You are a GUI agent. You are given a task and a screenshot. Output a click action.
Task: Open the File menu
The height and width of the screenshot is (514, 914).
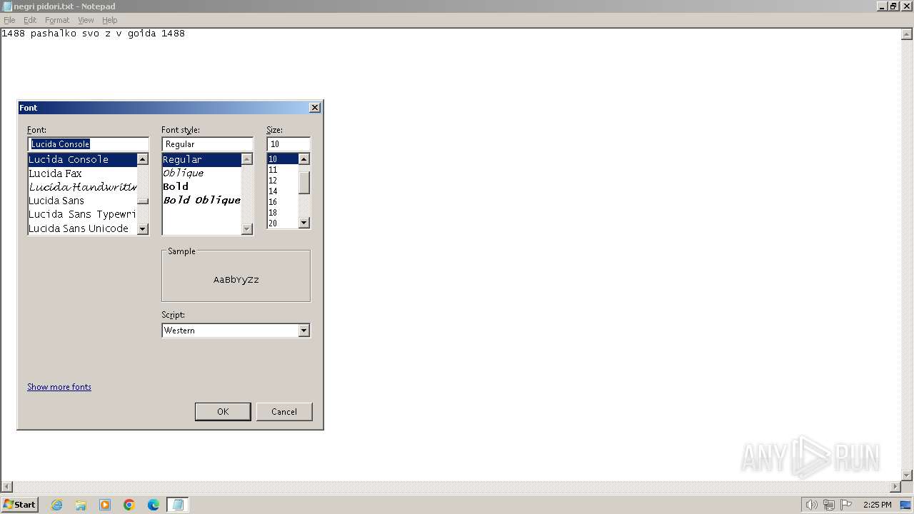(x=9, y=20)
